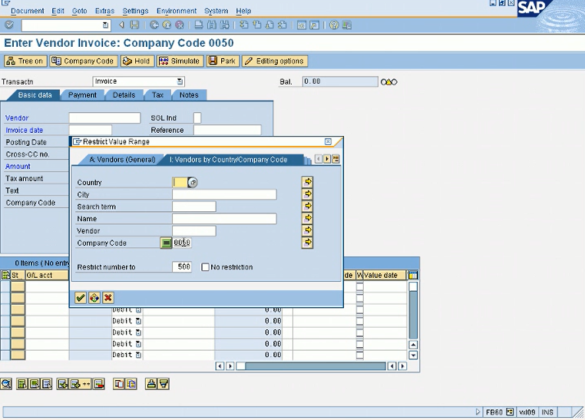The image size is (585, 420).
Task: Click the Editing options button
Action: [275, 61]
